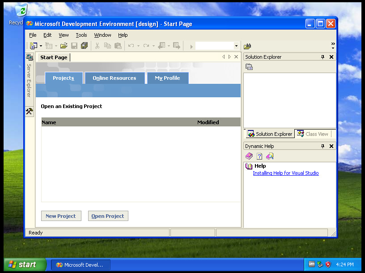Click the Ready status bar text

pos(36,233)
